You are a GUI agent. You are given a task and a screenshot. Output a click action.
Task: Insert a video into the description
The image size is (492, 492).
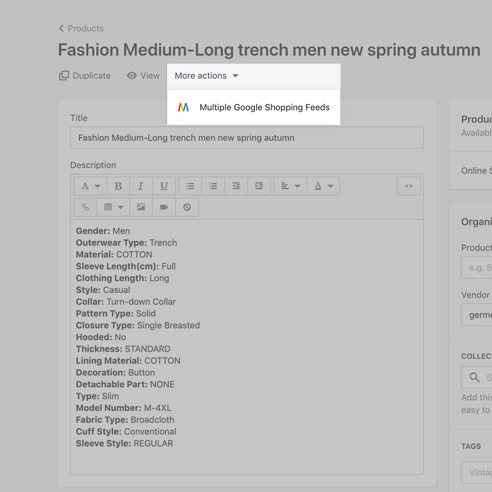tap(164, 207)
